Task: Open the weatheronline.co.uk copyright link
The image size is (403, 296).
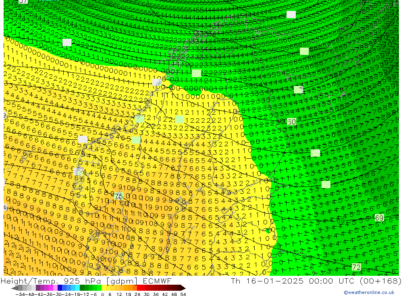Action: click(369, 292)
